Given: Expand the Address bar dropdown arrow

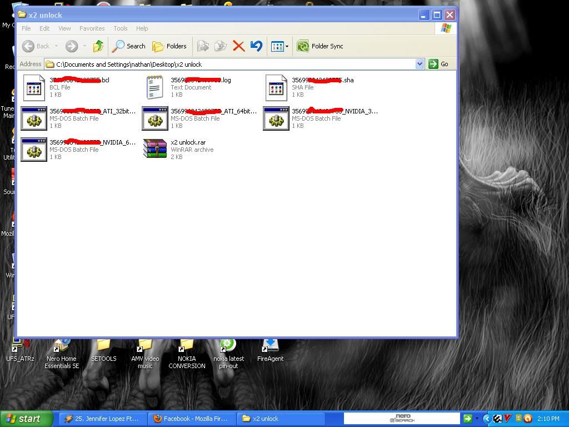Looking at the screenshot, I should pyautogui.click(x=420, y=64).
